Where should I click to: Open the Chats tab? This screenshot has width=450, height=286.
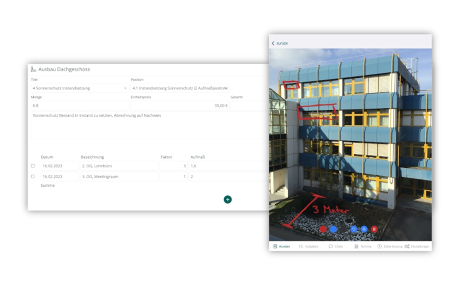[x=336, y=246]
